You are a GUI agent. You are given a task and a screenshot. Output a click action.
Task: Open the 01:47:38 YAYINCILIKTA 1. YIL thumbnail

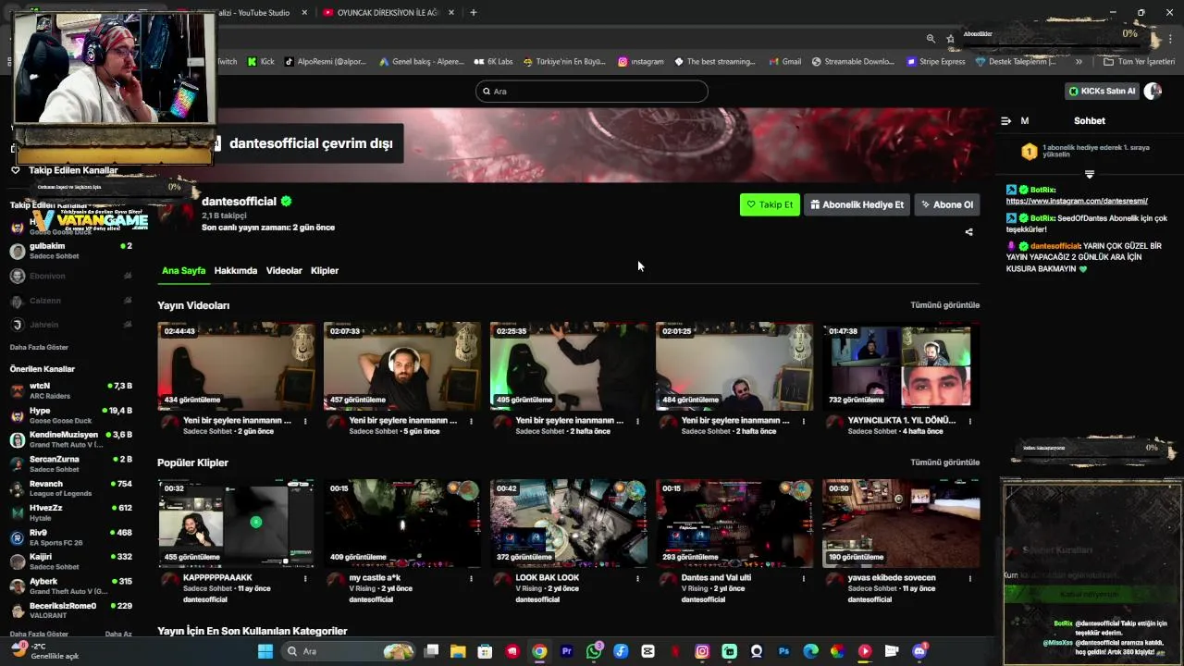901,366
